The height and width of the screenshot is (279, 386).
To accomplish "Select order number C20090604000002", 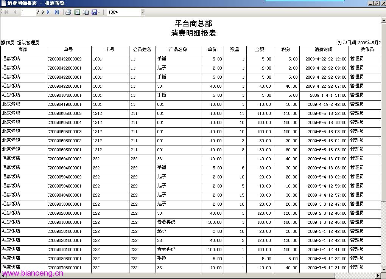I will click(64, 159).
